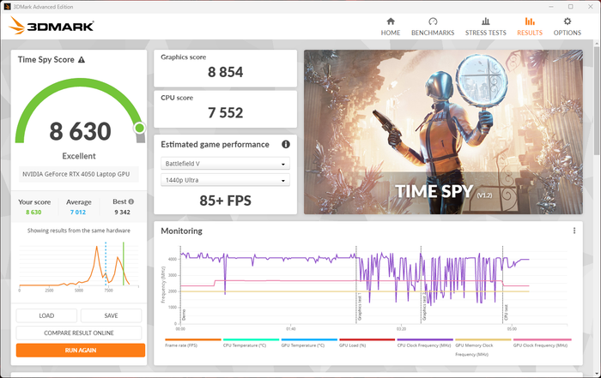
Task: Click NVIDIA GeForce RTX 4050 Laptop GPU label
Action: [76, 174]
